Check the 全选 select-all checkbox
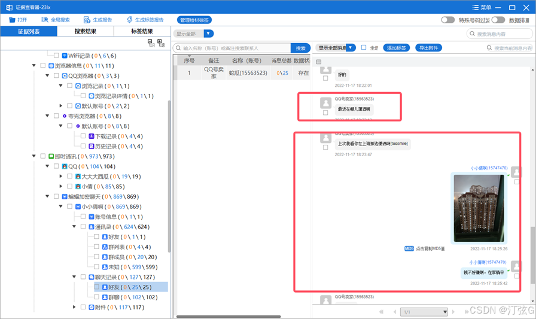The height and width of the screenshot is (319, 536). tap(364, 47)
